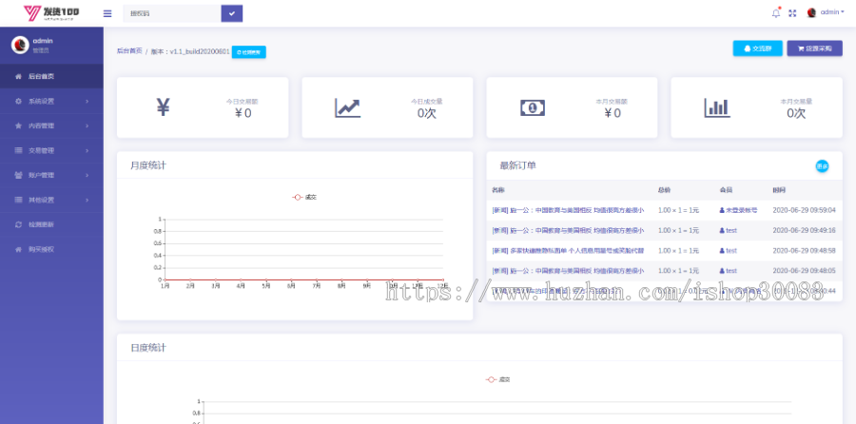Click the admin avatar in the sidebar
The width and height of the screenshot is (856, 424).
tap(20, 45)
